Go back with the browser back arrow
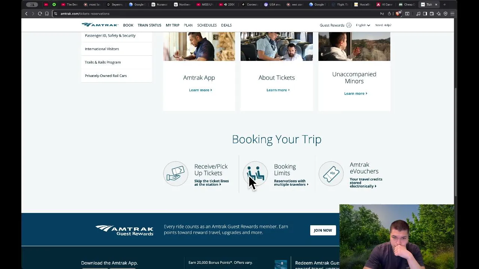The height and width of the screenshot is (269, 479). [x=26, y=14]
